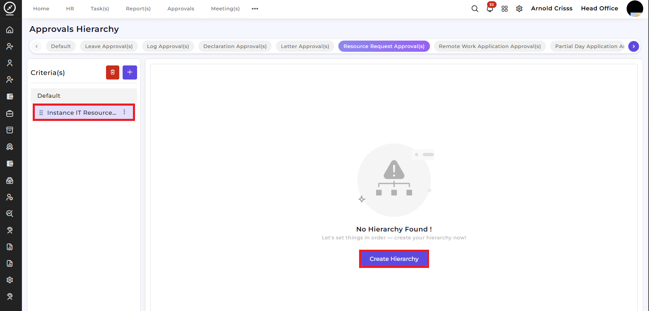The width and height of the screenshot is (649, 311).
Task: Open three-dot menu on Instance IT Resource row
Action: (x=124, y=112)
